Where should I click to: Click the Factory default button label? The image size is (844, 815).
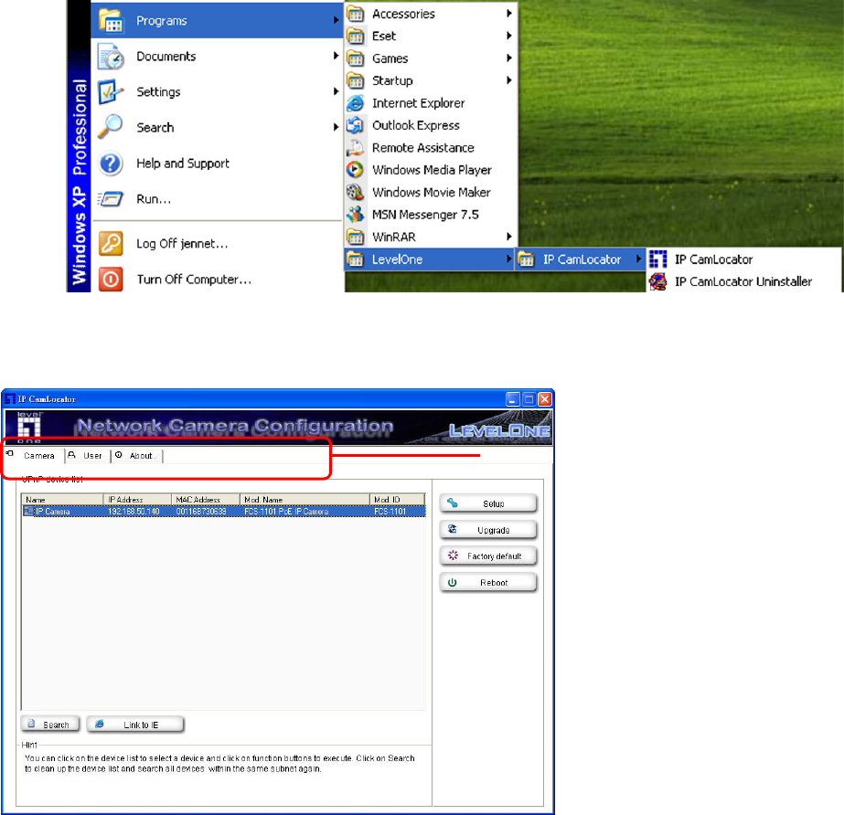click(x=494, y=556)
